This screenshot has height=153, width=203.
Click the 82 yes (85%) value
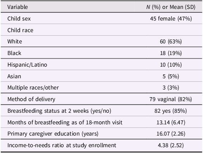(171, 111)
